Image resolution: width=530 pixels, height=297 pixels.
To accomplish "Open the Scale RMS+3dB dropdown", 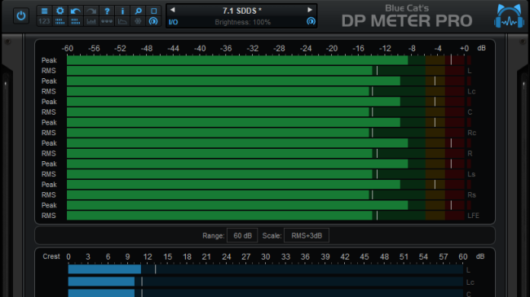I will click(x=307, y=236).
